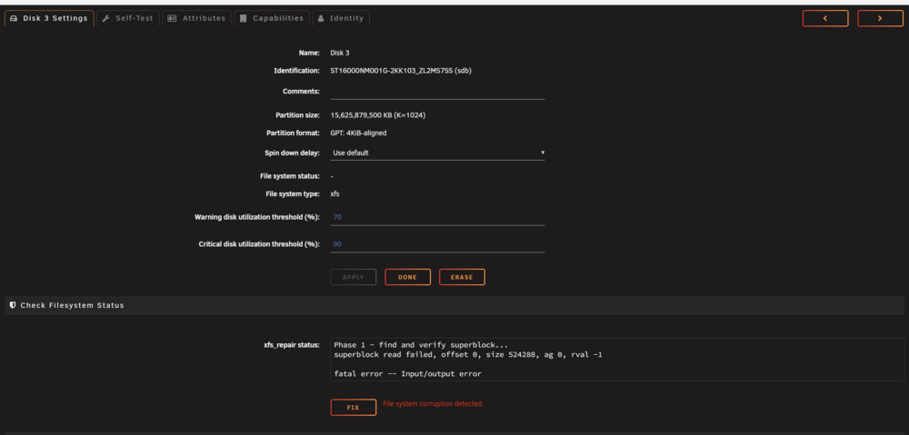Click the APPLY button
909x435 pixels.
(354, 278)
